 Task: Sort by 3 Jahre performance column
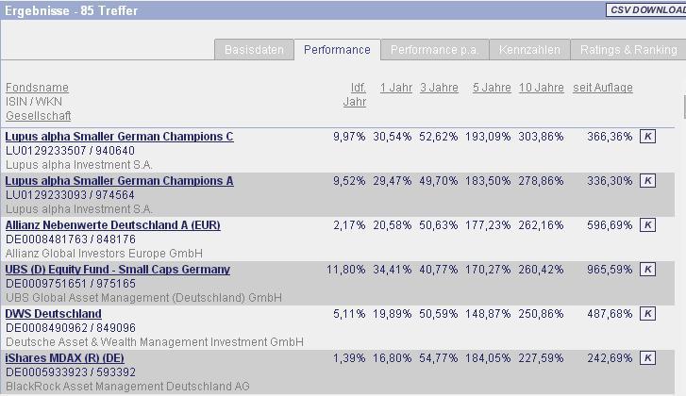click(439, 88)
